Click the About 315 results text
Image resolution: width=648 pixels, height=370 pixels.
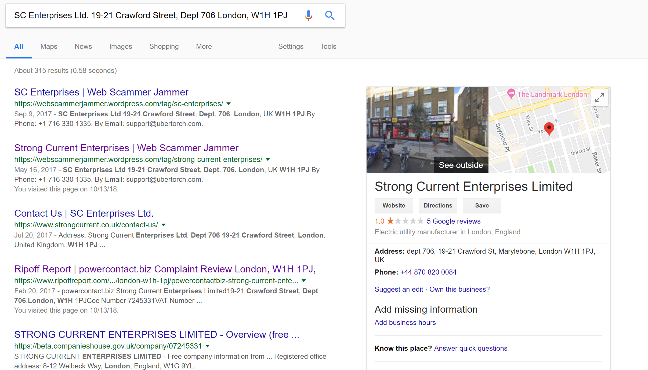tap(66, 71)
